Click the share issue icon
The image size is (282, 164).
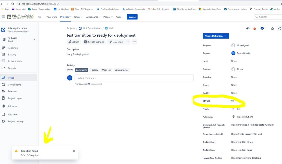(279, 28)
